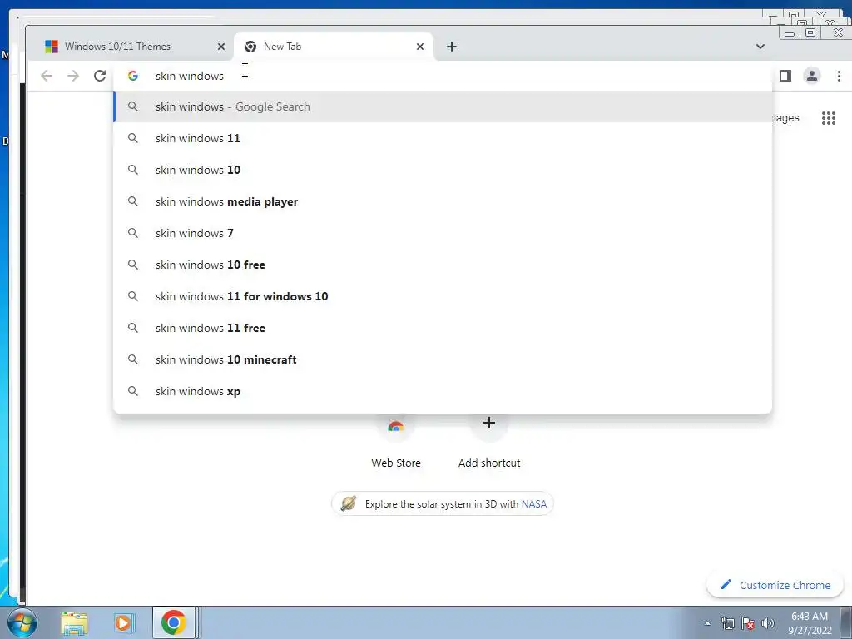Choose suggestion skin windows 10
The width and height of the screenshot is (852, 639).
coord(443,170)
